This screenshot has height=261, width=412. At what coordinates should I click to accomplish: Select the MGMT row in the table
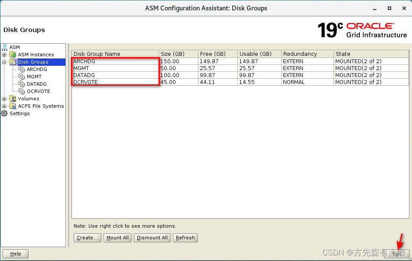[240, 68]
